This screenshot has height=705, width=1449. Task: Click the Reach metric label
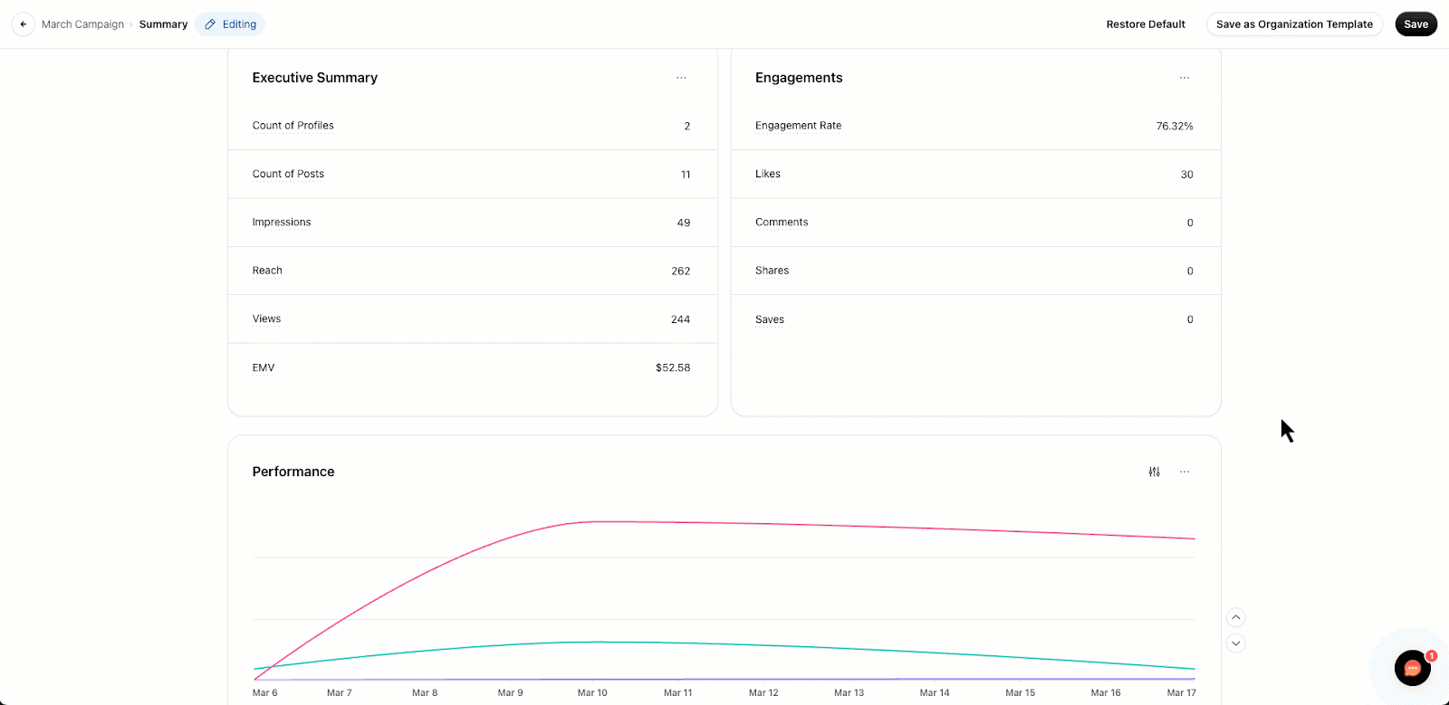coord(267,271)
